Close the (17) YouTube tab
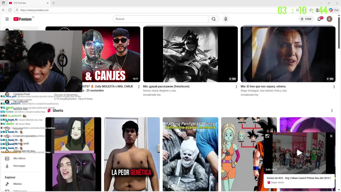The image size is (341, 192). click(48, 3)
